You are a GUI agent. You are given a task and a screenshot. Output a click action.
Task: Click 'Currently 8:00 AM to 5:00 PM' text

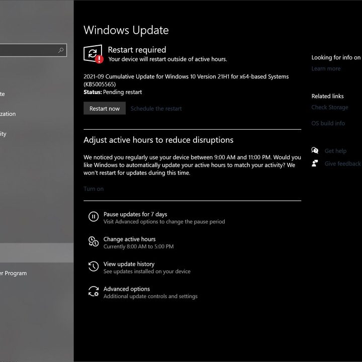tap(139, 246)
